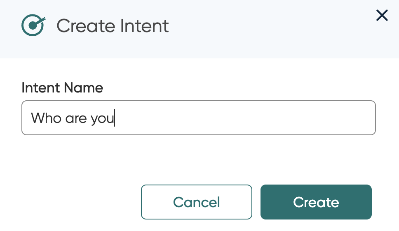Confirm with the Create button

pyautogui.click(x=316, y=202)
